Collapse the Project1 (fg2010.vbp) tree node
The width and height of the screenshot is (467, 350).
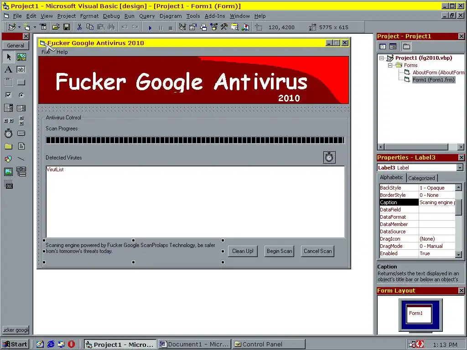click(x=382, y=58)
